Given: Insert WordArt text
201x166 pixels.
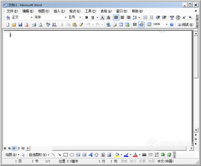Looking at the screenshot, I should pos(90,155).
